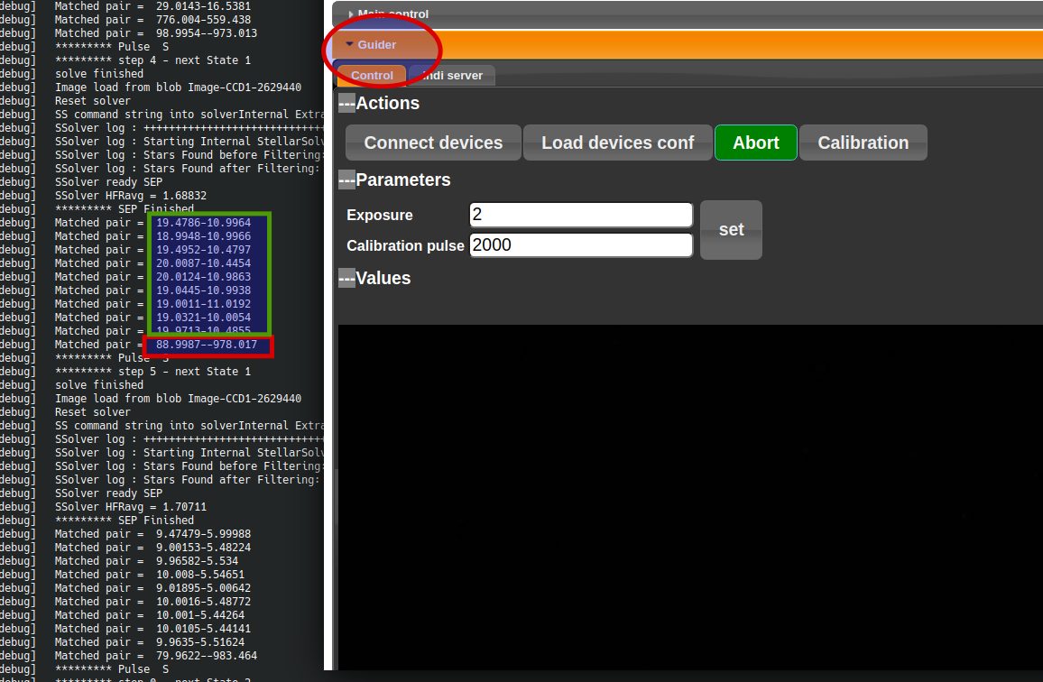The width and height of the screenshot is (1043, 682).
Task: Select matched pair value 88.9987--978.017
Action: click(207, 345)
